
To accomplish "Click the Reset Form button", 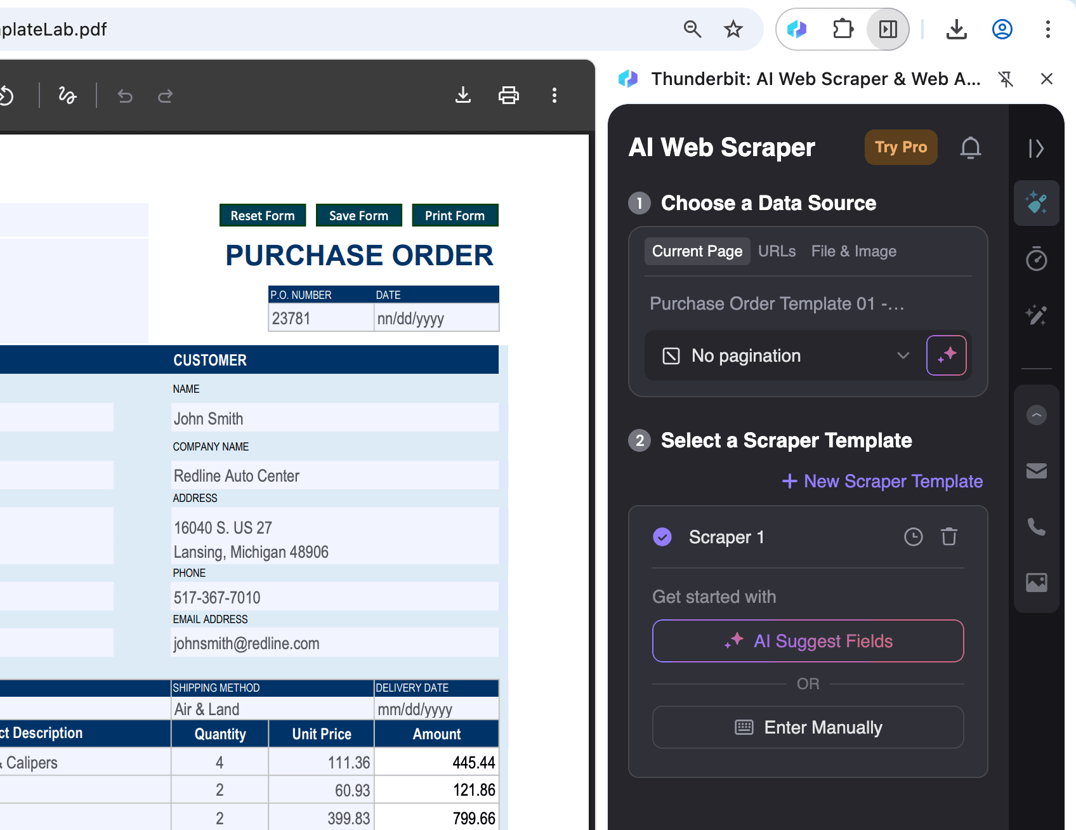I will point(263,215).
